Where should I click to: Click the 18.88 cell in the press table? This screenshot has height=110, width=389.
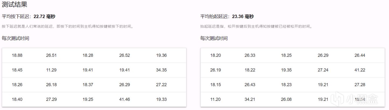coord(17,55)
